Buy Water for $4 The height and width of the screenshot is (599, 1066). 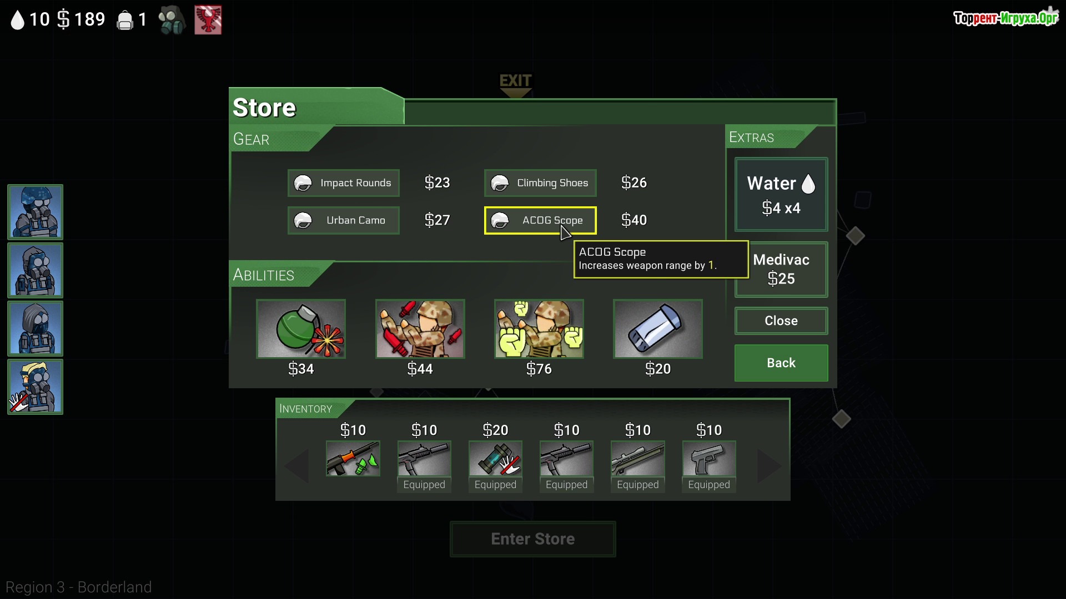pos(781,195)
